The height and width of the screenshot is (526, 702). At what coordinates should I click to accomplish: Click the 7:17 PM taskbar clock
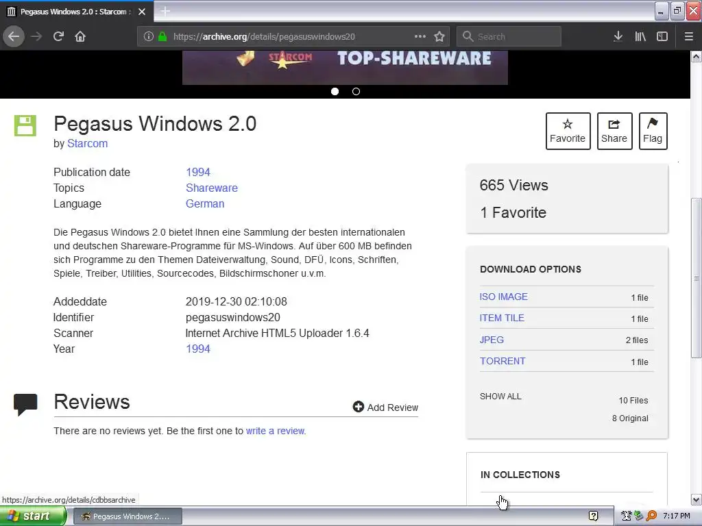pos(677,516)
